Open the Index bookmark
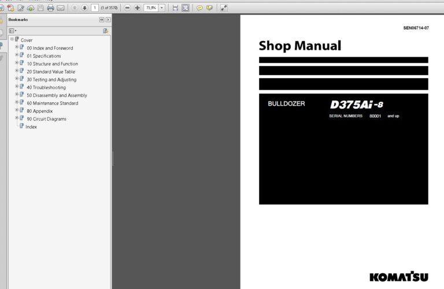 [x=31, y=127]
